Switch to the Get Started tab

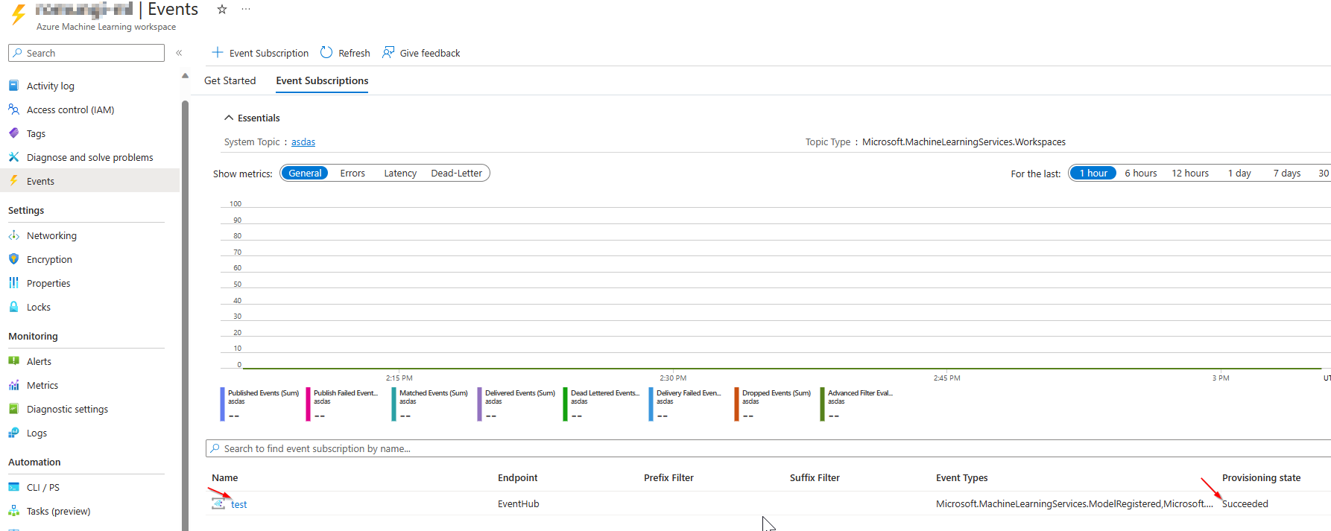pos(230,80)
